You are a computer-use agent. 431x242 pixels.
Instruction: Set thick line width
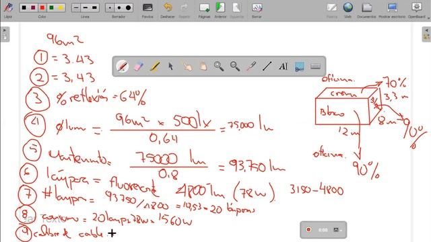click(94, 7)
